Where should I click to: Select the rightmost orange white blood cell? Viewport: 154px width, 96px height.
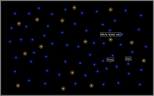(144, 60)
